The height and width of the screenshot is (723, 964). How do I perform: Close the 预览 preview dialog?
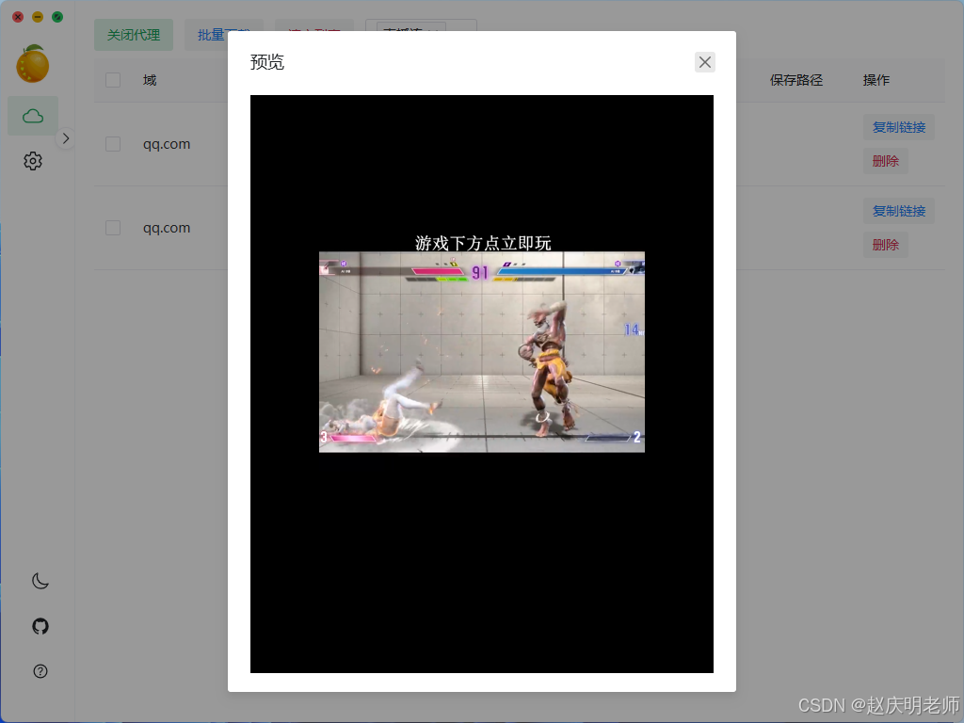tap(704, 62)
